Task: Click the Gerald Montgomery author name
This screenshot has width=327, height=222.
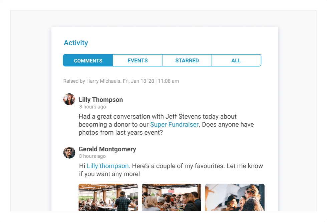Action: pos(107,149)
